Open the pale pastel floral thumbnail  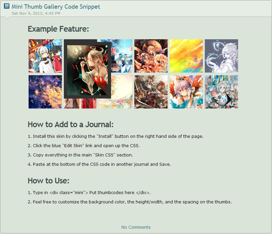click(122, 92)
